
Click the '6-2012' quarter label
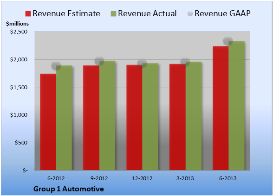click(x=56, y=178)
